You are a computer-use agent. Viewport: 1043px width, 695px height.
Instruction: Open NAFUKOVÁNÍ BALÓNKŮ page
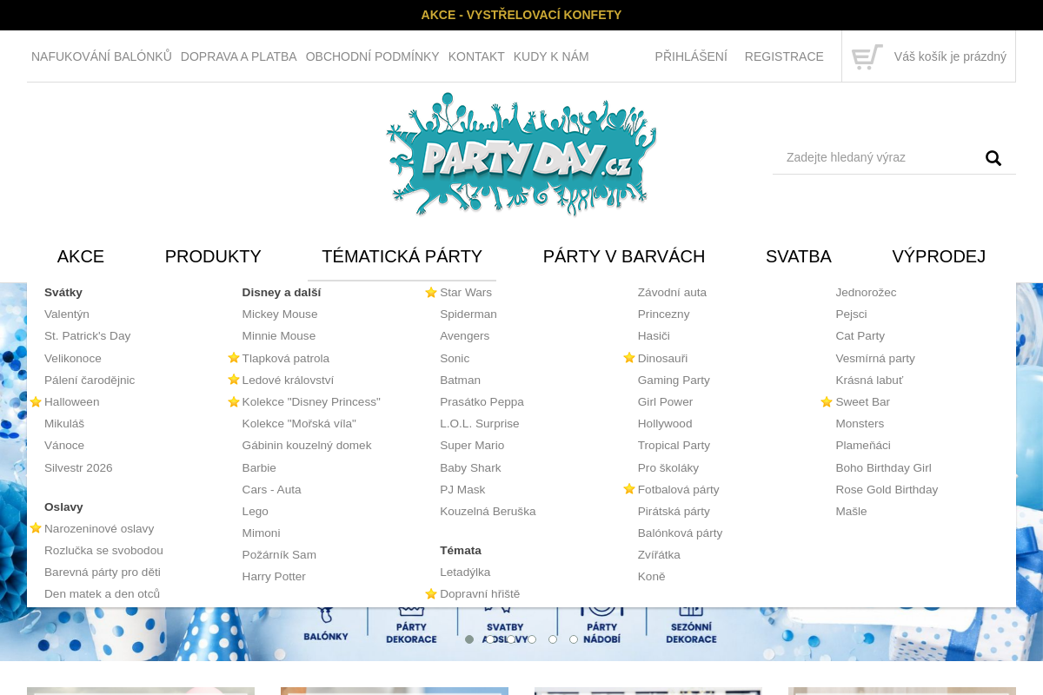pyautogui.click(x=102, y=56)
